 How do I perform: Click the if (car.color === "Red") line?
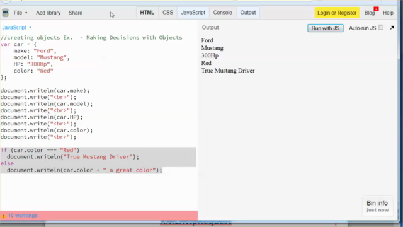point(40,150)
